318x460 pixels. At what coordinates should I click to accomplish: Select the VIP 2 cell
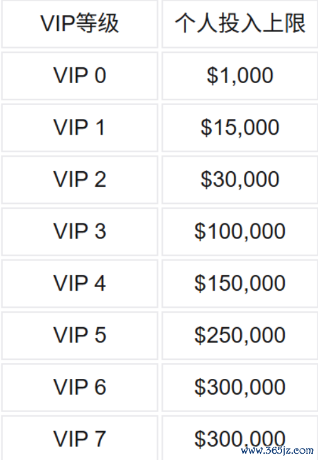80,179
